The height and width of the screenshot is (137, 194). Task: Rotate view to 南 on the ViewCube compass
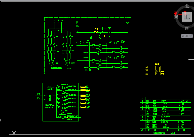(187, 28)
